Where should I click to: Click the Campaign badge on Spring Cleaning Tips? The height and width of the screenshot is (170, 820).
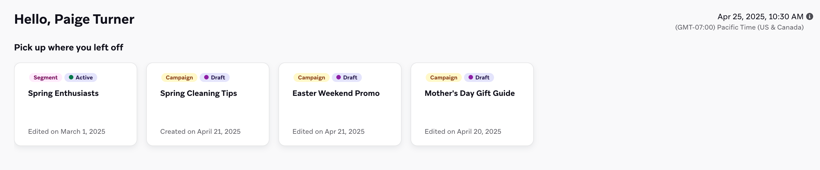click(x=179, y=77)
